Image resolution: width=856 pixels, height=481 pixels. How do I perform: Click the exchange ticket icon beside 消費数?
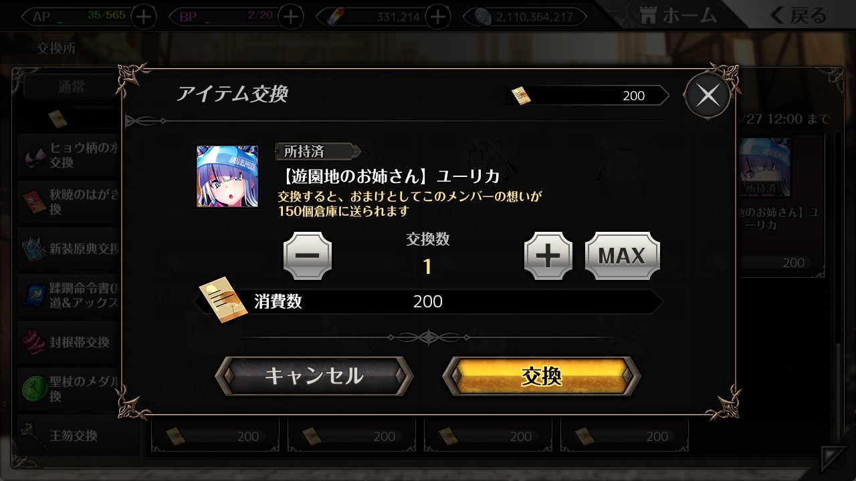[x=223, y=299]
